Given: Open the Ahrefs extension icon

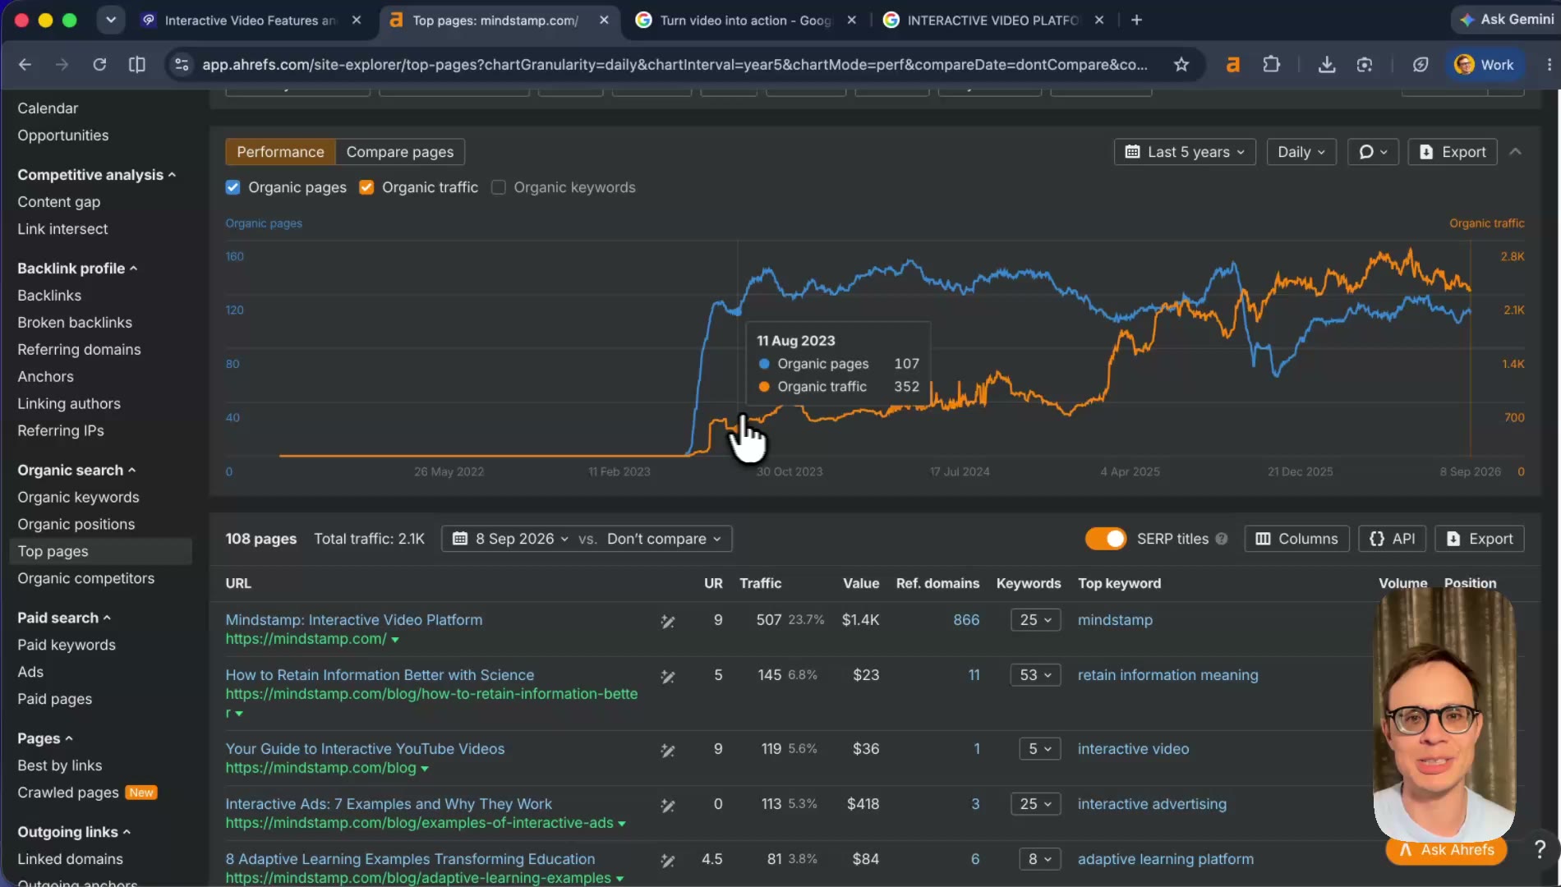Looking at the screenshot, I should click(1232, 64).
